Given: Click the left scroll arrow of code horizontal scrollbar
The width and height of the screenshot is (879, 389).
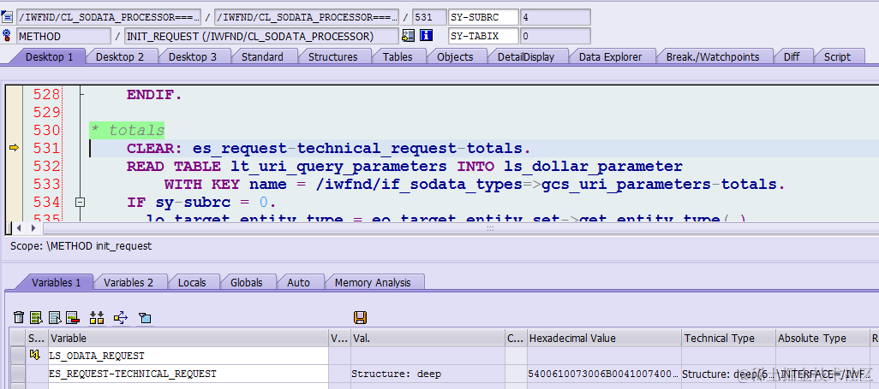Looking at the screenshot, I should (19, 228).
